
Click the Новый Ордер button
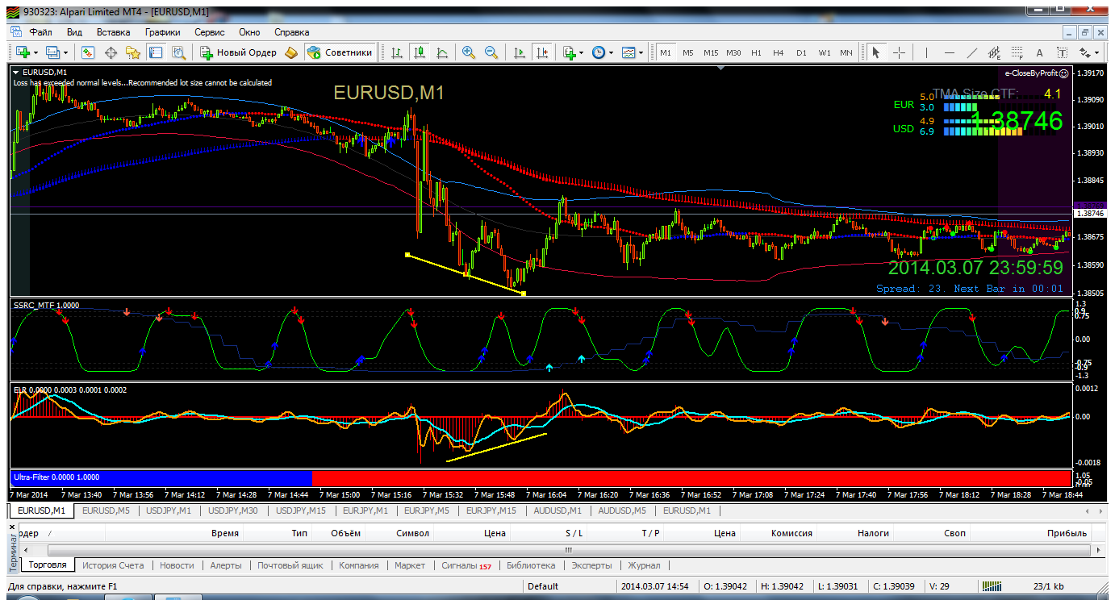[238, 52]
